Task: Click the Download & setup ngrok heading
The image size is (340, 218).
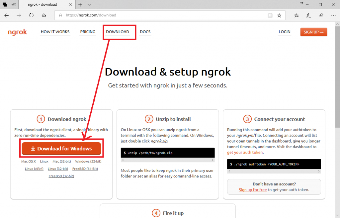Action: tap(168, 72)
